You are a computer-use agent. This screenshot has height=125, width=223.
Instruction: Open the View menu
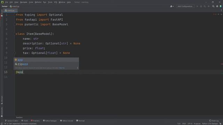click(16, 2)
